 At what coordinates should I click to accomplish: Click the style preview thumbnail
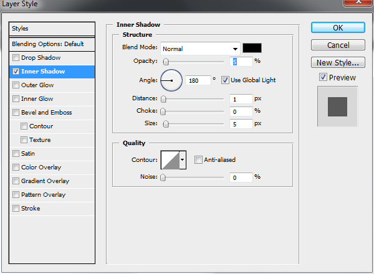[x=337, y=106]
